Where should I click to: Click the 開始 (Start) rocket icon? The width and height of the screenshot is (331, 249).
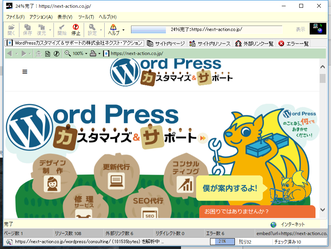point(62,30)
